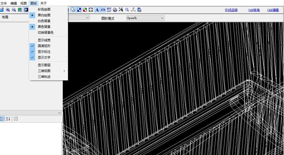Click the blue arrow pointer icon

pyautogui.click(x=127, y=10)
